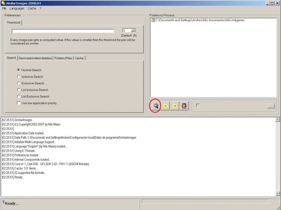Enable Use low application priority checkbox
The image size is (281, 210).
click(x=19, y=103)
